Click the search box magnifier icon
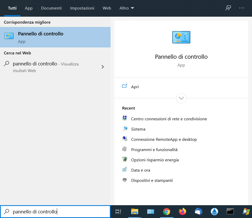Screen dimensions: 252x218 click(6, 212)
